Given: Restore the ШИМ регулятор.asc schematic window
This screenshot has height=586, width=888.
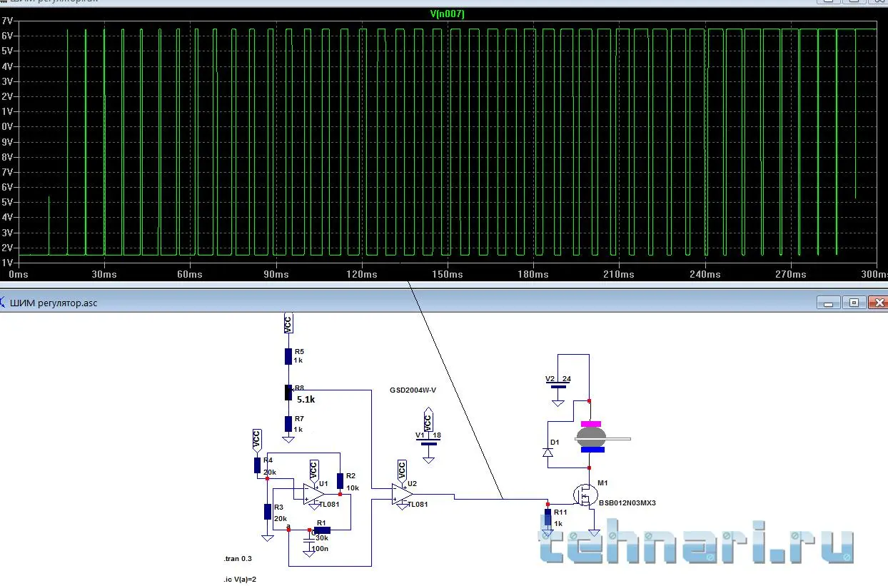Looking at the screenshot, I should [854, 303].
